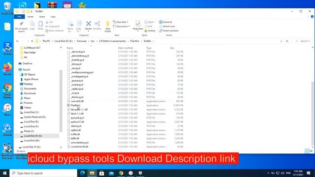315x177 pixels.
Task: Go back with the navigation arrow
Action: coord(18,41)
